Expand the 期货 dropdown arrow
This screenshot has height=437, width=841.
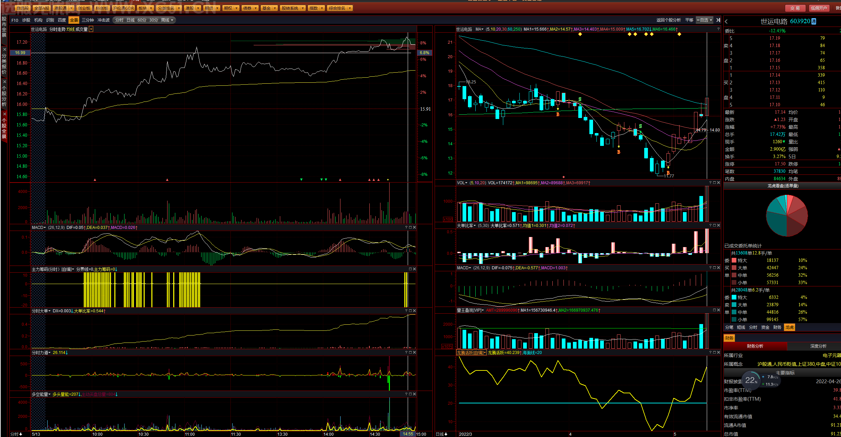click(218, 8)
